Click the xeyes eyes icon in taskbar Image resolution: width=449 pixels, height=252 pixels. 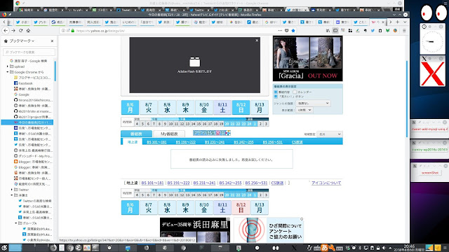[276, 248]
